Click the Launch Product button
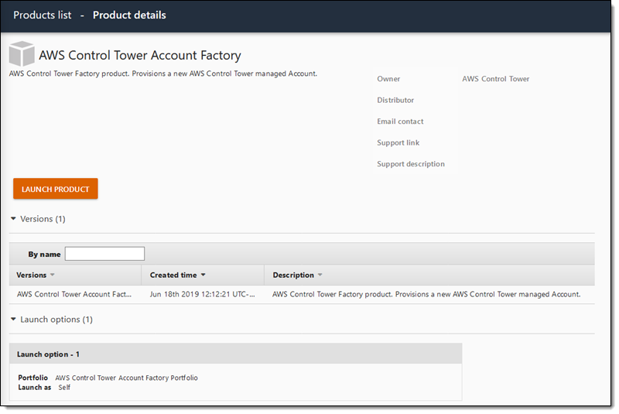This screenshot has width=619, height=414. click(56, 189)
